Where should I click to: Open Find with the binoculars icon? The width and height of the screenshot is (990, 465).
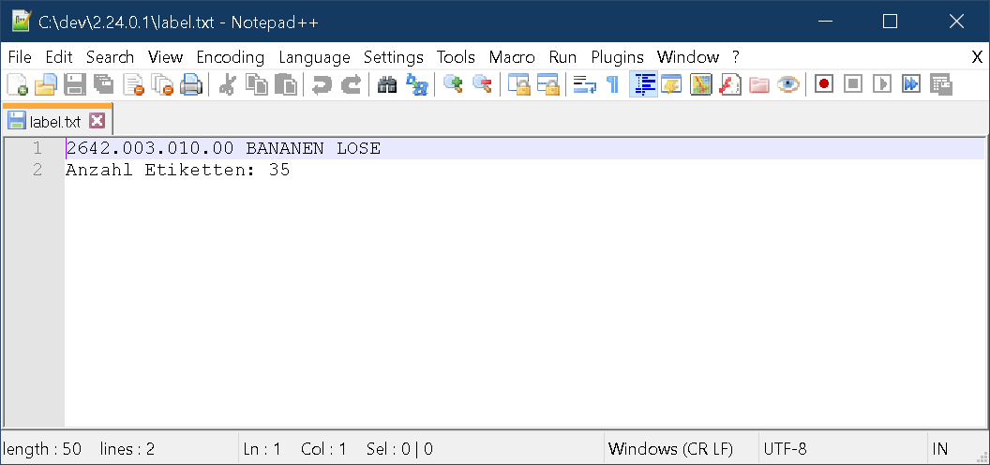tap(387, 85)
